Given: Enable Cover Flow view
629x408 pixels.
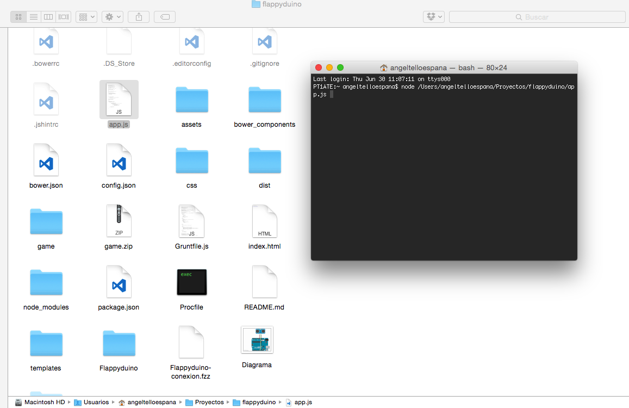Looking at the screenshot, I should (x=63, y=16).
